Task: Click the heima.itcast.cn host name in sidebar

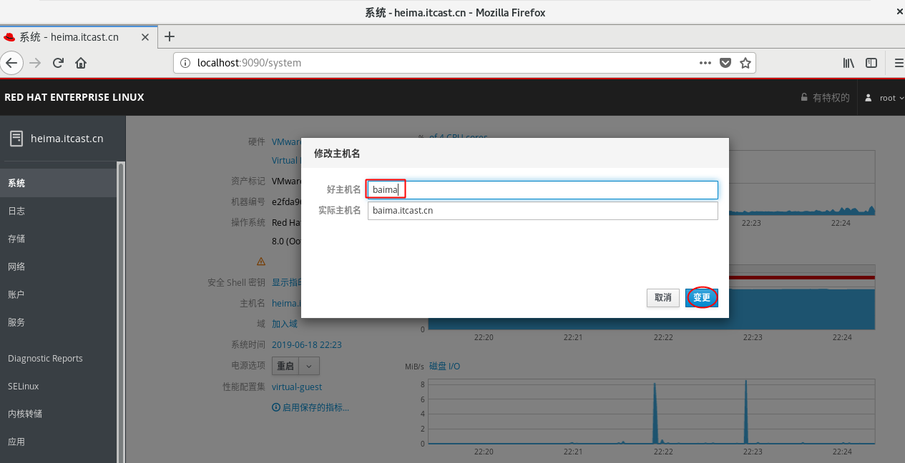Action: [67, 139]
